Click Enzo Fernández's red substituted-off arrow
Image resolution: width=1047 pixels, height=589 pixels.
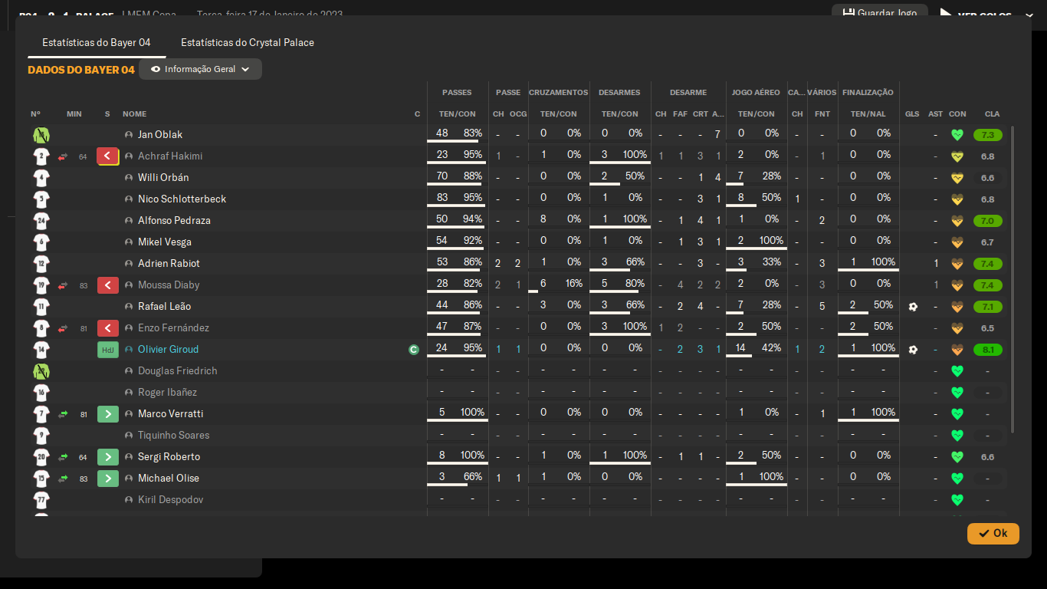tap(108, 328)
